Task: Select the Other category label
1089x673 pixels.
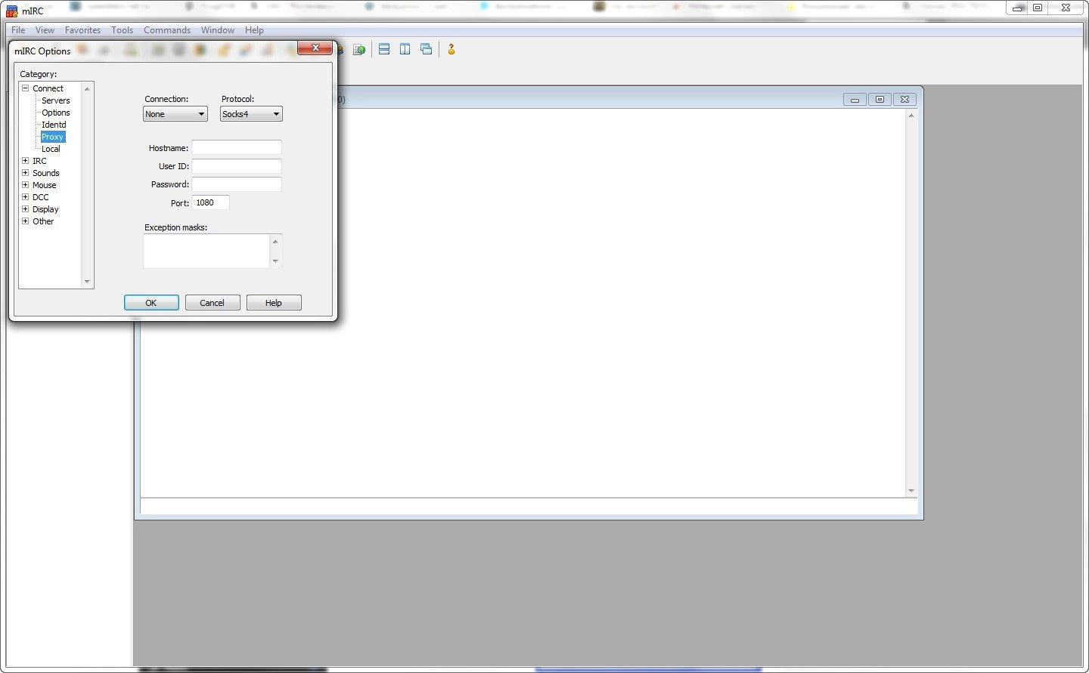Action: (x=43, y=221)
